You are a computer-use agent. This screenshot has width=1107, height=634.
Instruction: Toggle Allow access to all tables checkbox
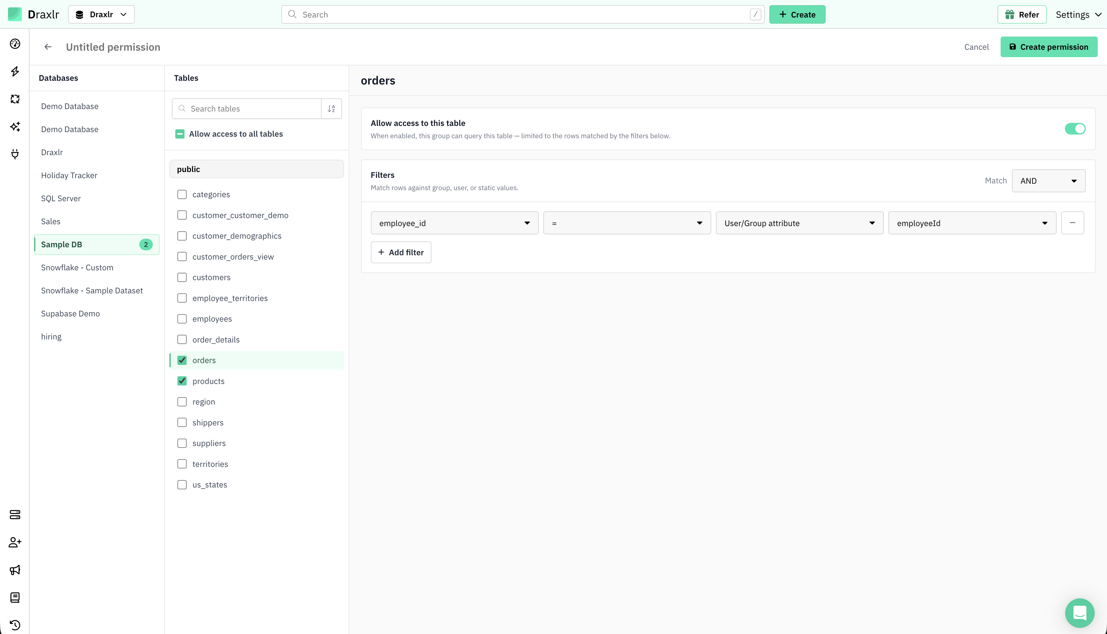pos(180,134)
